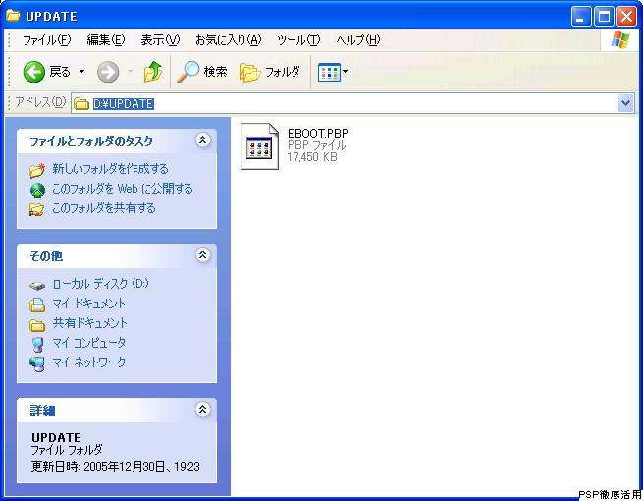Click the local disk drive icon
Image resolution: width=643 pixels, height=501 pixels.
coord(37,286)
